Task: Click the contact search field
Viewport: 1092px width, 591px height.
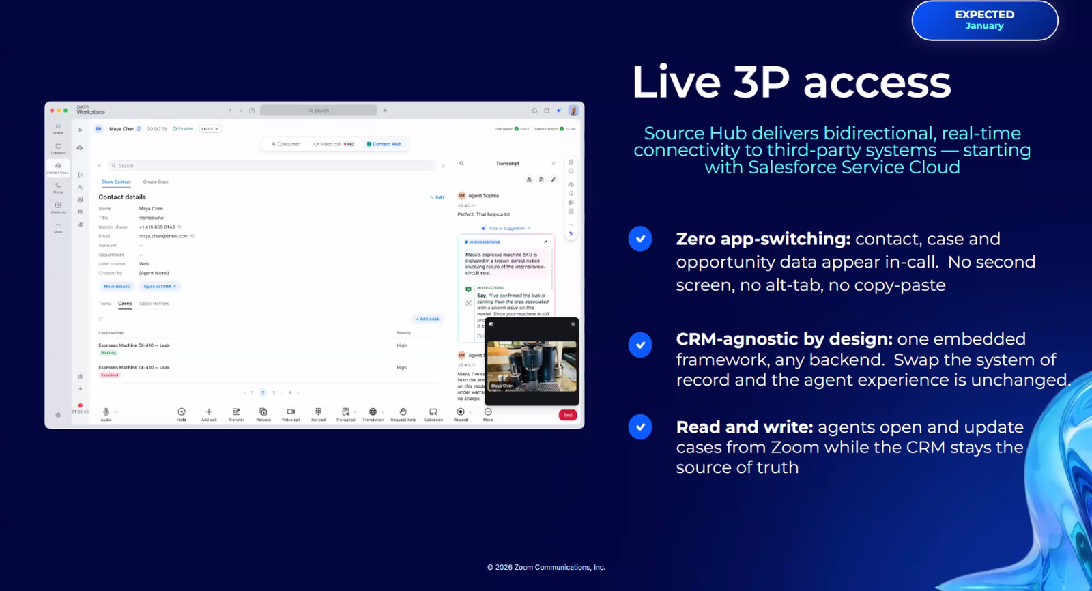Action: 272,166
